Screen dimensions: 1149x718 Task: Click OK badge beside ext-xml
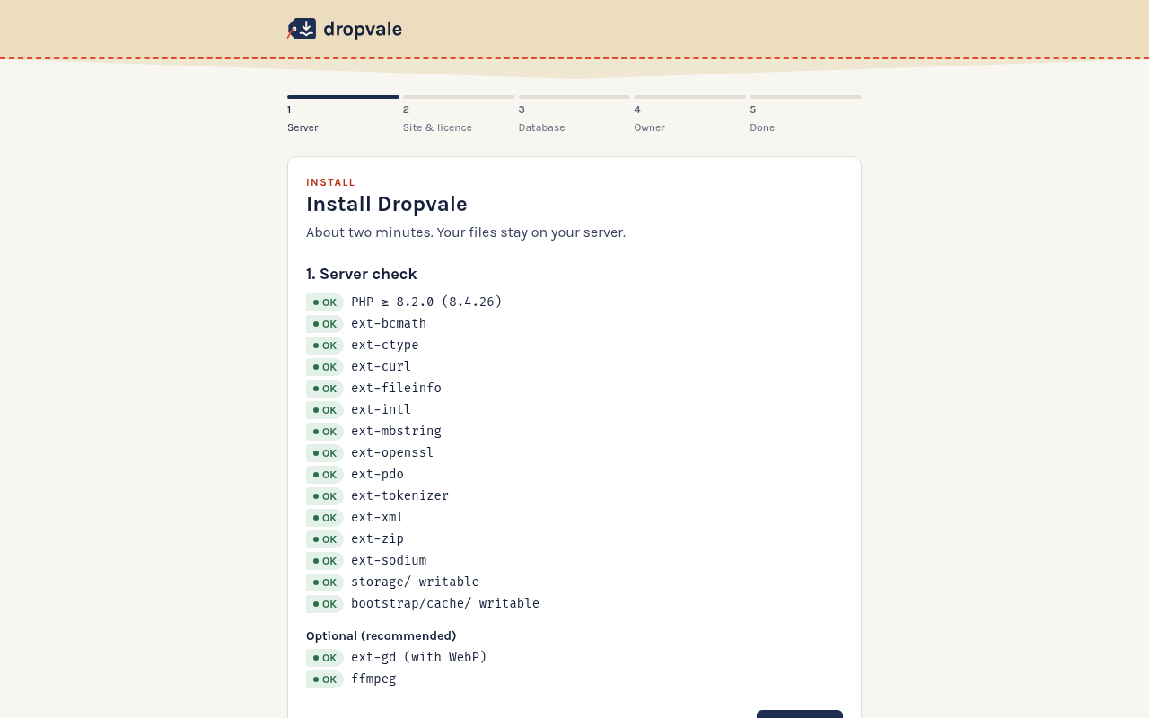pyautogui.click(x=325, y=518)
